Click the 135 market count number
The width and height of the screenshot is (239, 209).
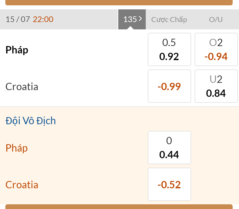(x=130, y=19)
